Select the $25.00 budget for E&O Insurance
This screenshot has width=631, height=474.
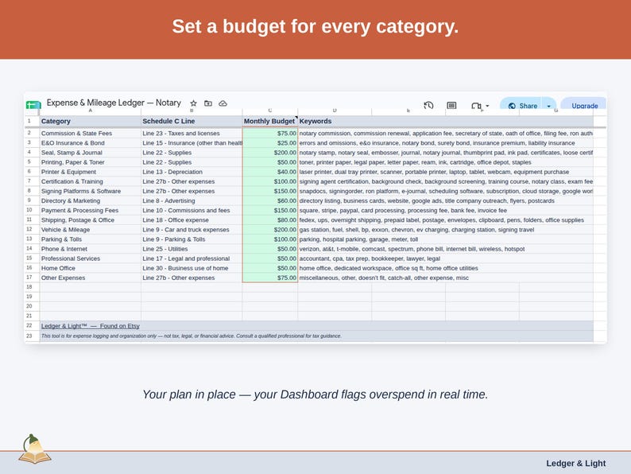tap(270, 143)
